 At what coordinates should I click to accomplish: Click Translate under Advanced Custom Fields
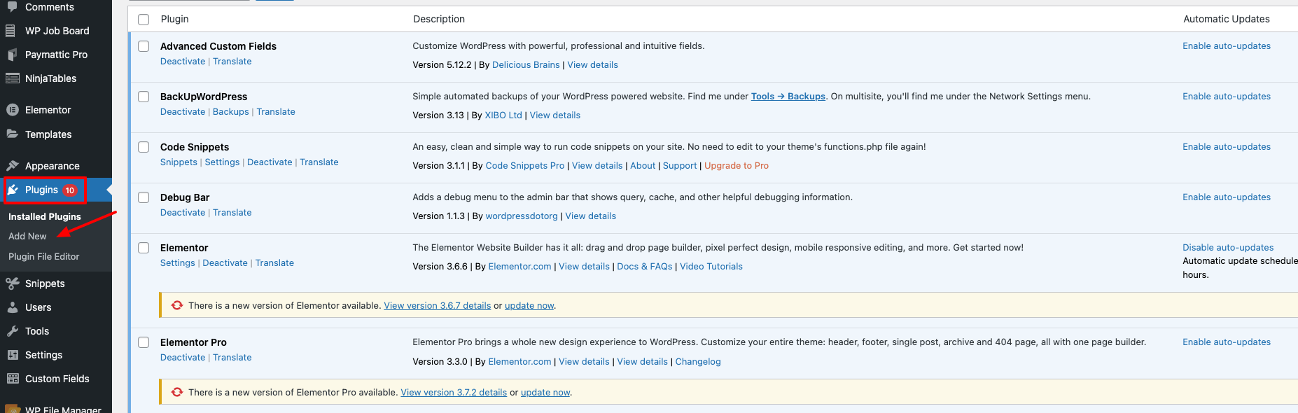tap(232, 62)
